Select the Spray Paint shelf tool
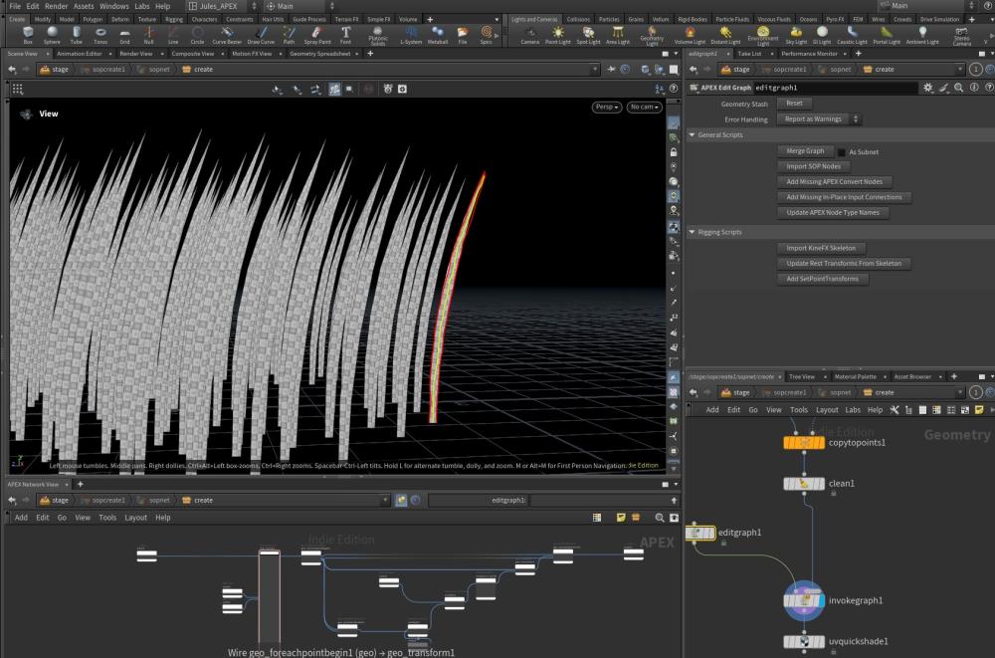Viewport: 995px width, 658px height. (x=317, y=35)
